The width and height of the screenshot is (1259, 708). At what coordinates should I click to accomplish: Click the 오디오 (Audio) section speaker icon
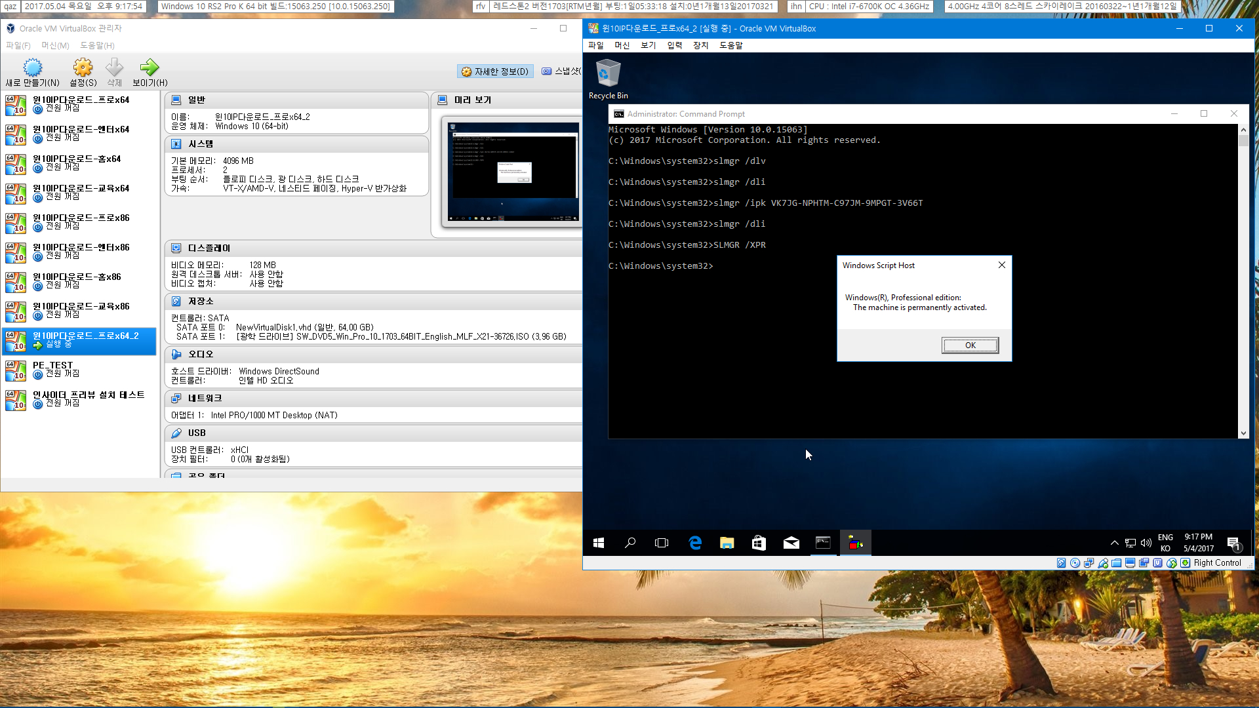pyautogui.click(x=176, y=354)
